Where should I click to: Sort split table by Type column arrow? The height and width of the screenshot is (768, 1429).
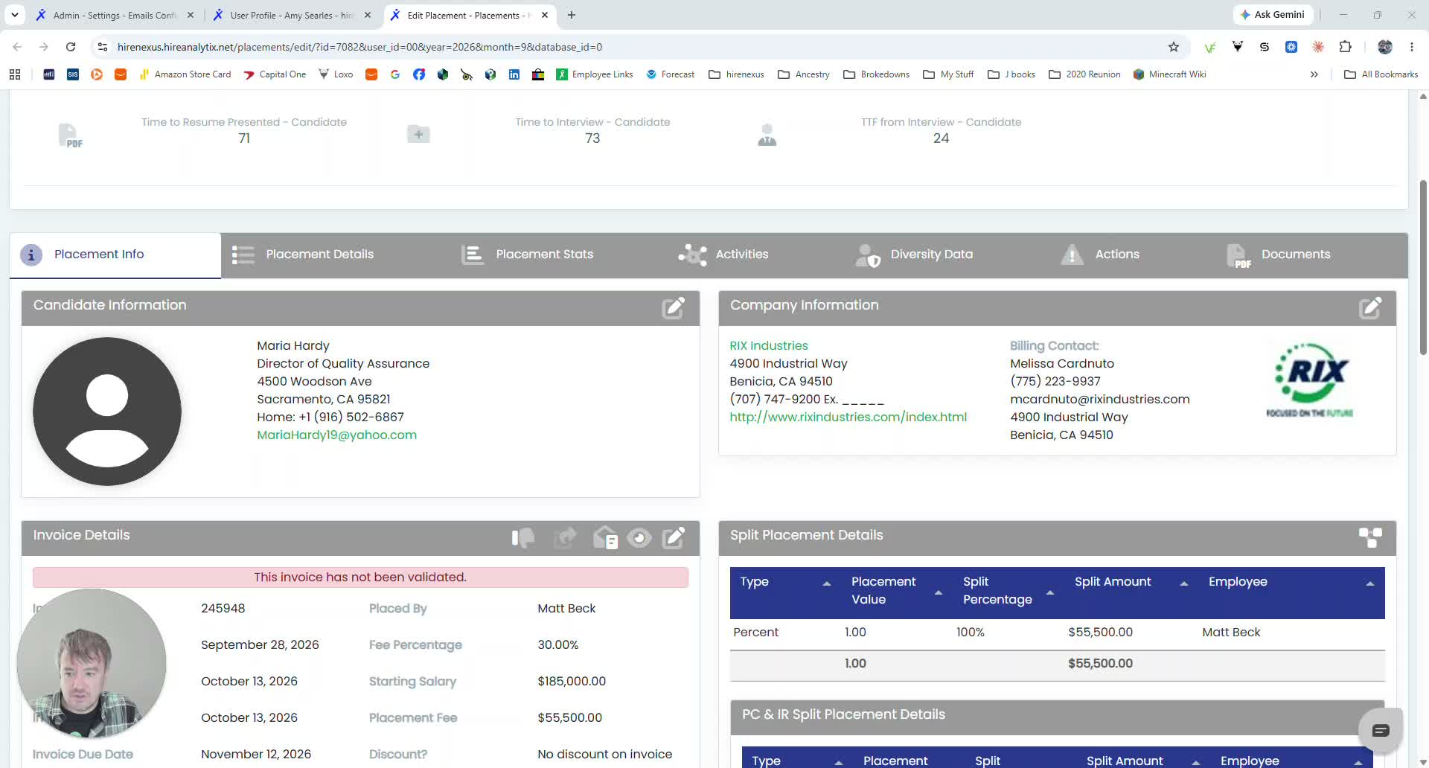click(x=826, y=583)
